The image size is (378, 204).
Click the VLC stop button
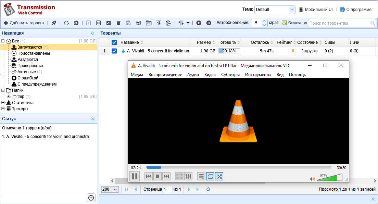[x=157, y=176]
